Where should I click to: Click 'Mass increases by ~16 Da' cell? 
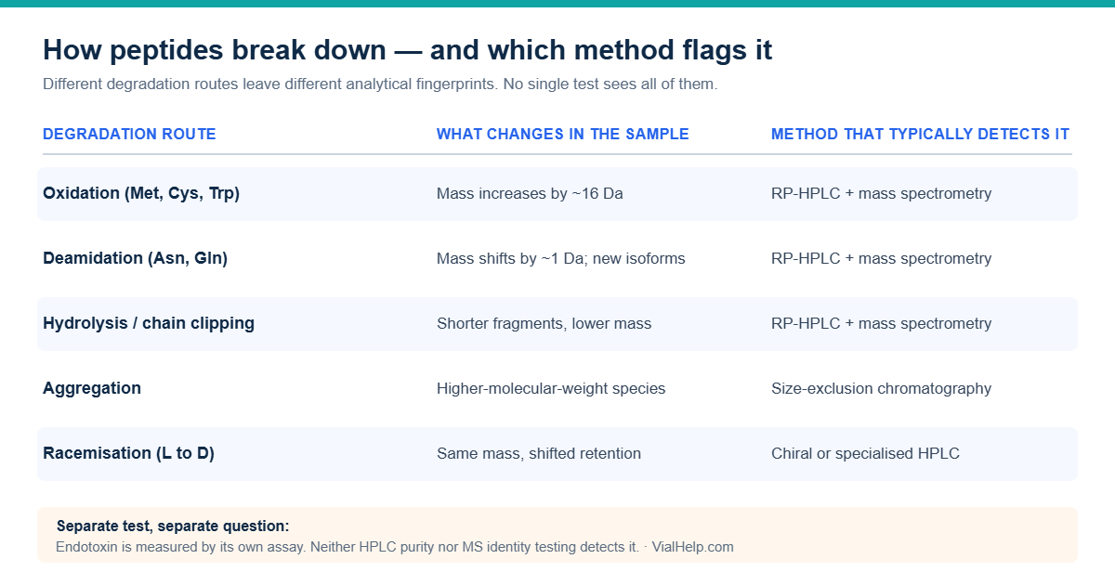click(x=530, y=194)
